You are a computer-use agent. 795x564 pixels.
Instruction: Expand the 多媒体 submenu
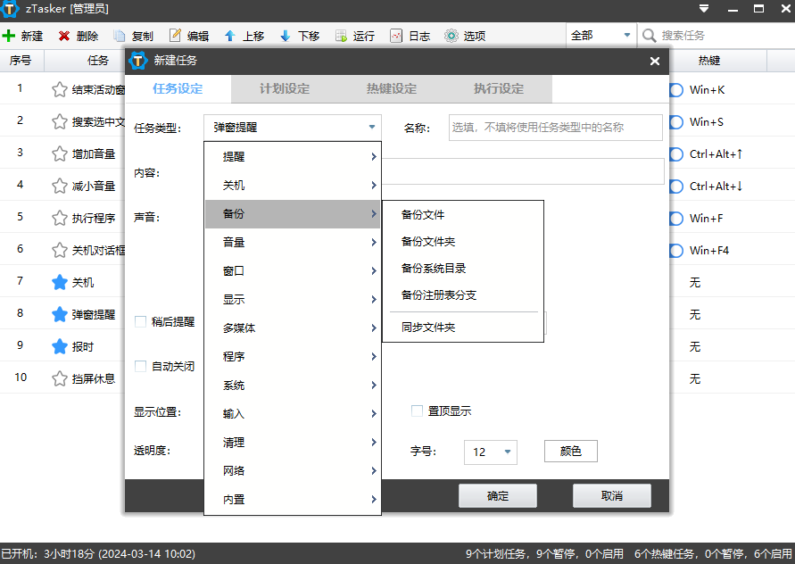(x=293, y=328)
